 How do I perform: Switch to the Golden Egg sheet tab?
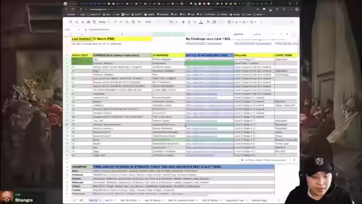point(259,200)
